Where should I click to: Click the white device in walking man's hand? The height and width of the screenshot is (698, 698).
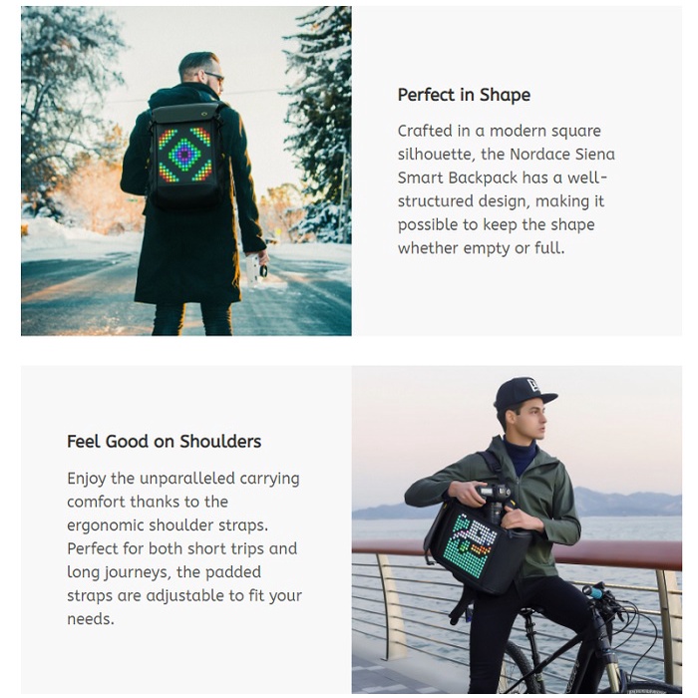[254, 269]
